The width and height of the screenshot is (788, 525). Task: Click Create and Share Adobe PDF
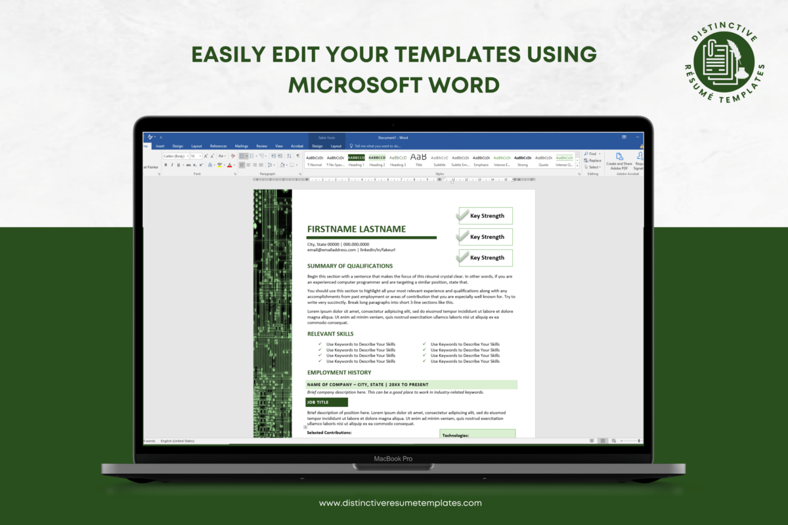[x=619, y=161]
